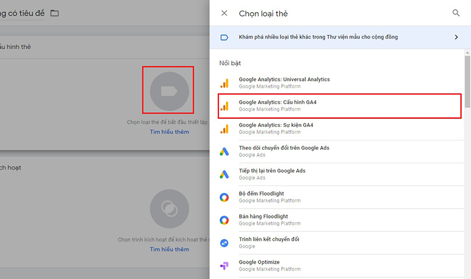The height and width of the screenshot is (279, 471).
Task: Click the tag icon in gallery banner
Action: 224,38
